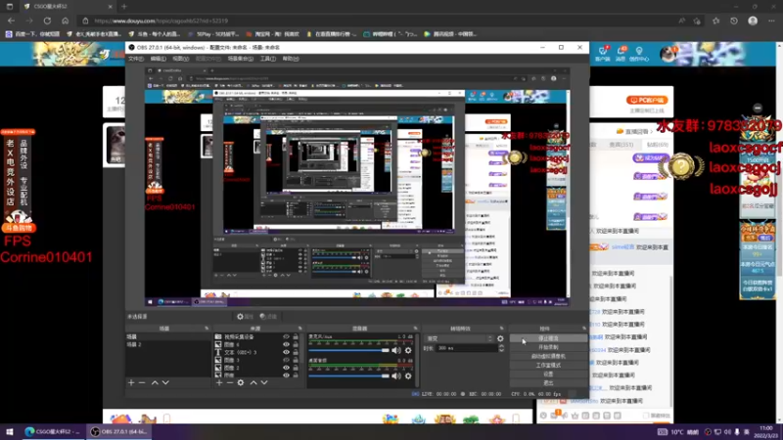
Task: Click 滤镜 button above Sources panel
Action: [268, 316]
